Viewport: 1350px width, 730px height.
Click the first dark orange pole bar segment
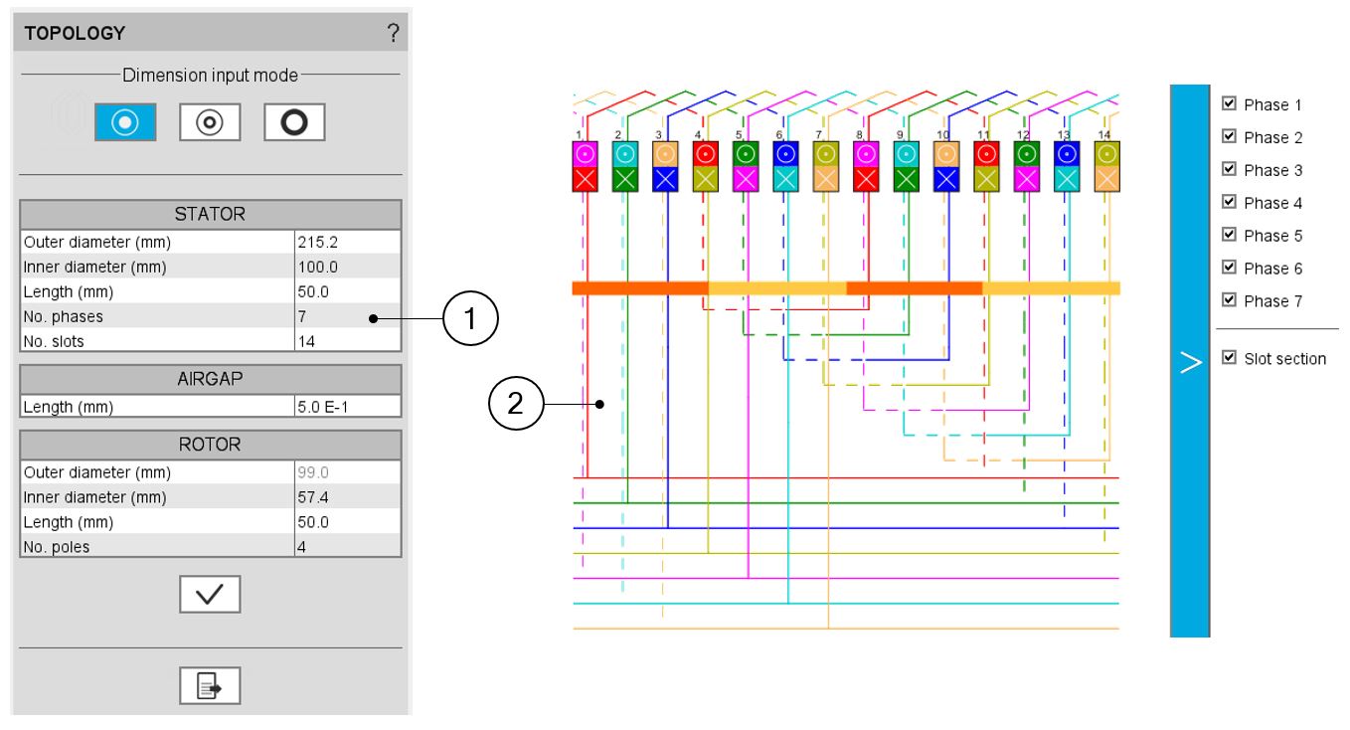pos(639,288)
